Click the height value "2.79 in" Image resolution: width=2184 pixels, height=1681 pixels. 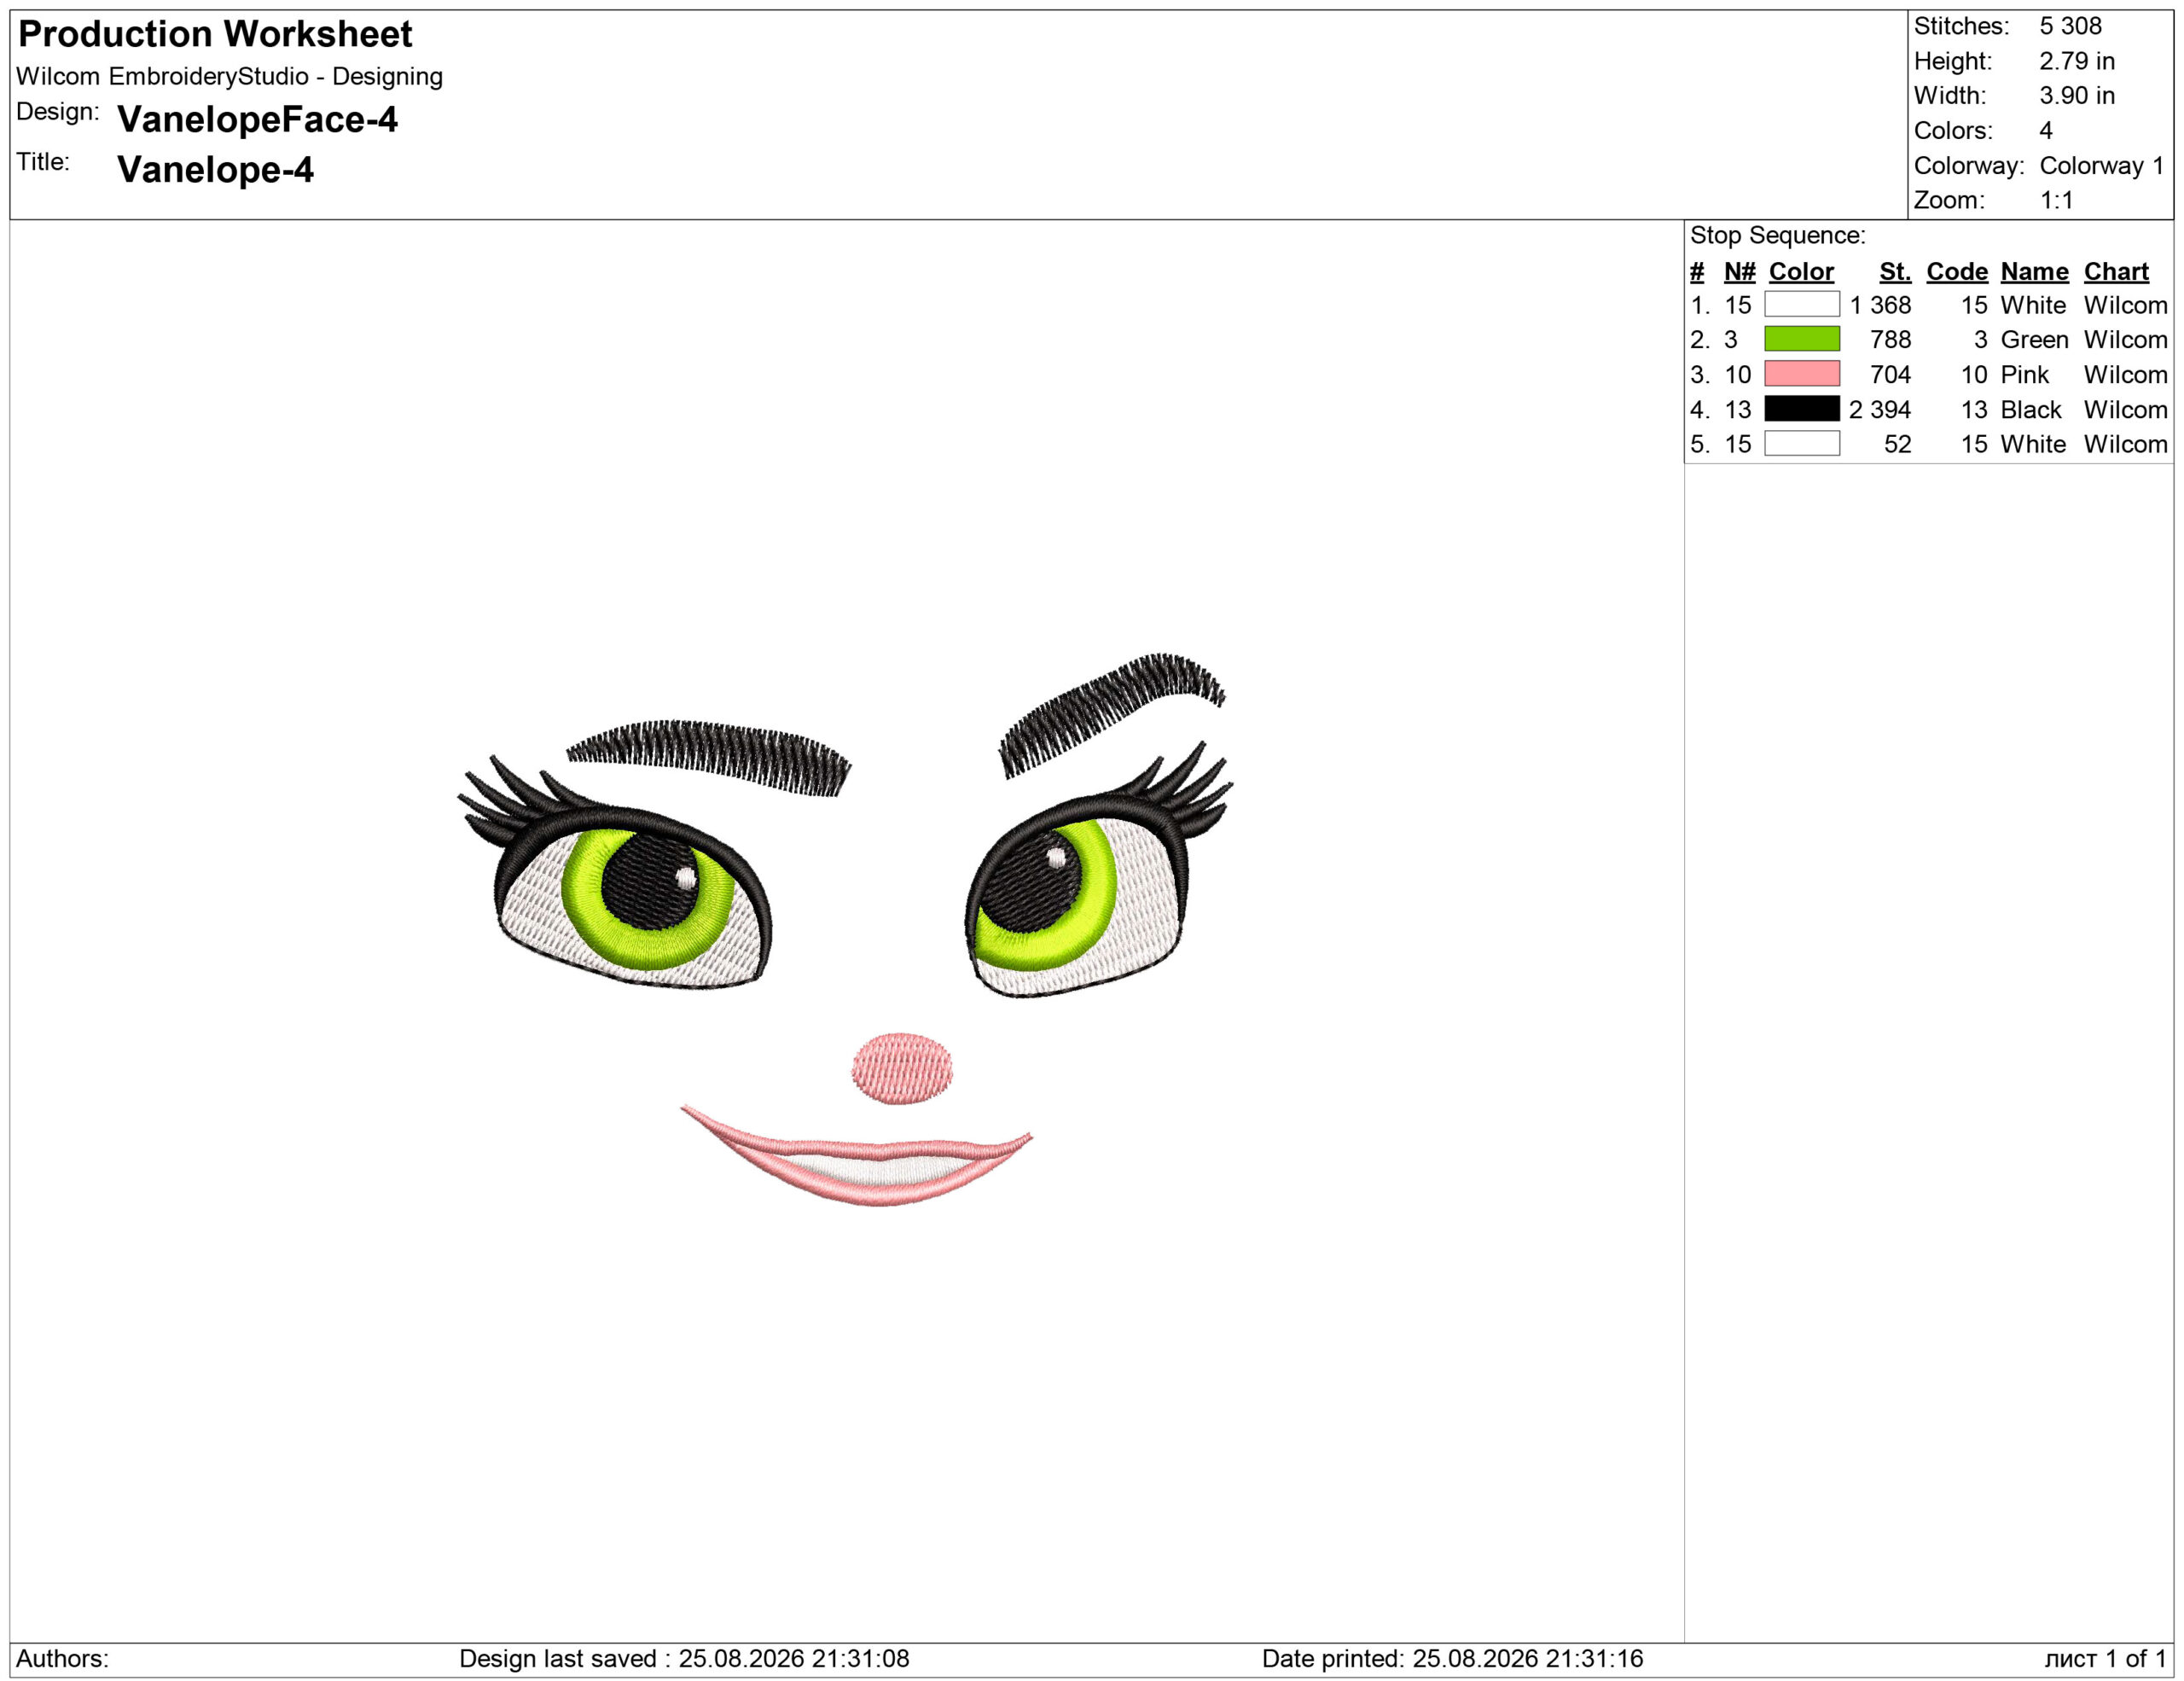click(2077, 61)
